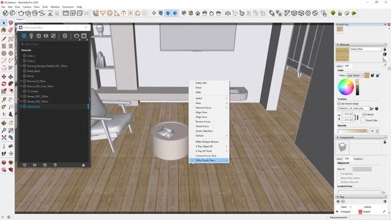Open V-Ray settings gear in Asset Editor
This screenshot has width=391, height=220.
click(x=65, y=36)
